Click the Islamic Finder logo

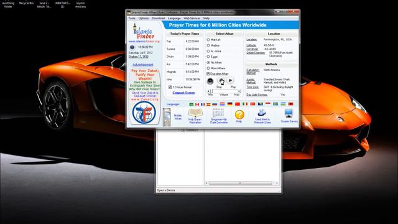pyautogui.click(x=144, y=31)
